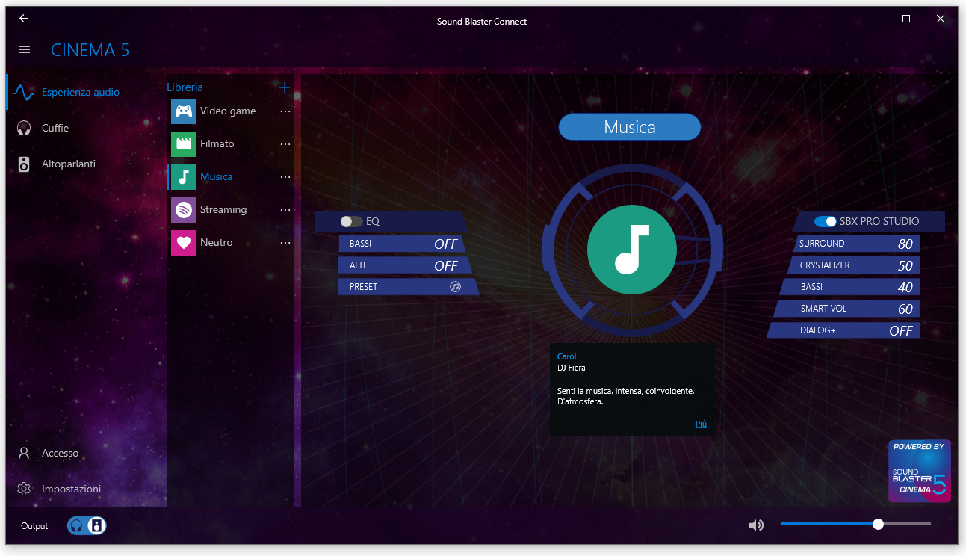Open options for Filmato profile

click(285, 144)
